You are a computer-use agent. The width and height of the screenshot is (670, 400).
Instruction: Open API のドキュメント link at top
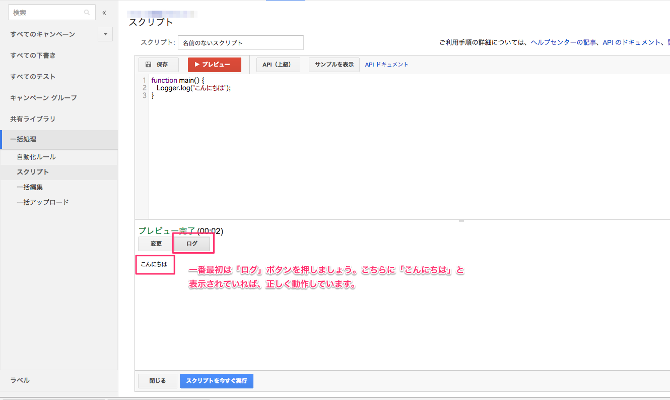click(632, 43)
